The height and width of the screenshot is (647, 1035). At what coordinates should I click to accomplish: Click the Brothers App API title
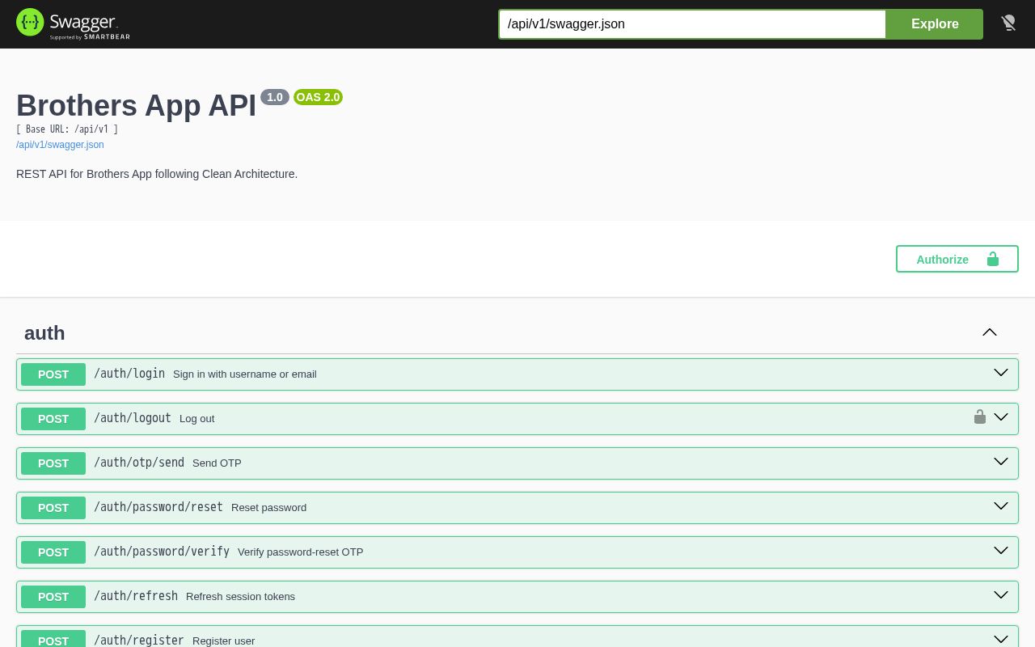(136, 106)
